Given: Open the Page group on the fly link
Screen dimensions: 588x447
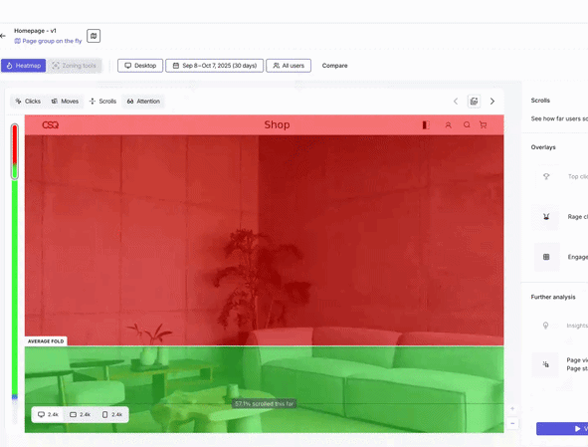Looking at the screenshot, I should coord(48,41).
